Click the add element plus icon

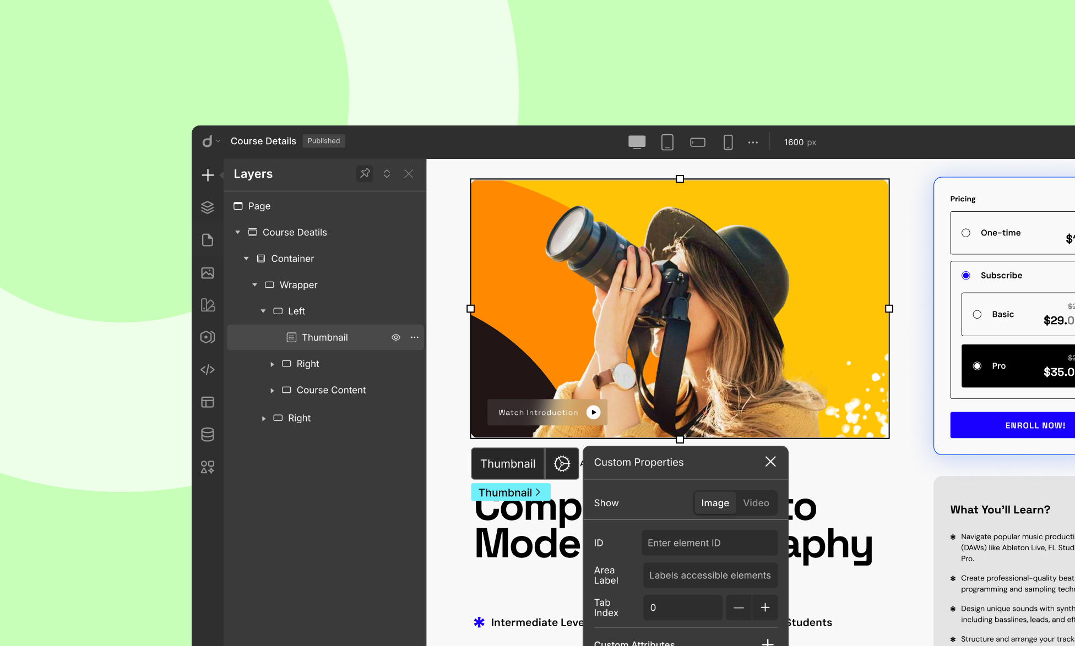208,175
